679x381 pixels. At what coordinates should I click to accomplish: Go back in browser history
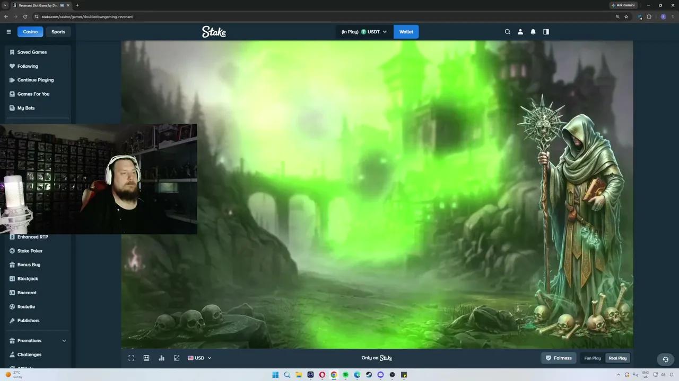[x=6, y=16]
